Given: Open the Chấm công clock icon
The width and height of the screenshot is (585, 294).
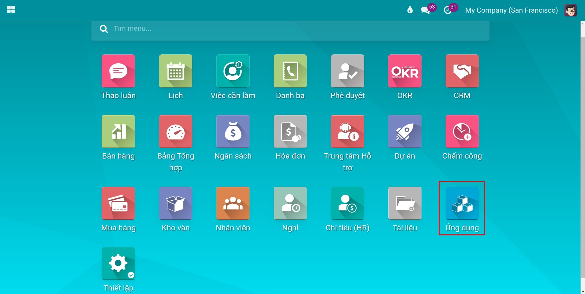Looking at the screenshot, I should [462, 131].
